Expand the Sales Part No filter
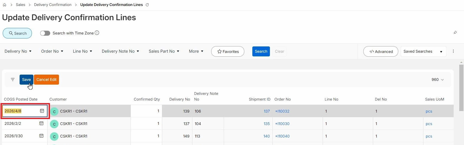Image resolution: width=464 pixels, height=145 pixels. click(x=164, y=51)
